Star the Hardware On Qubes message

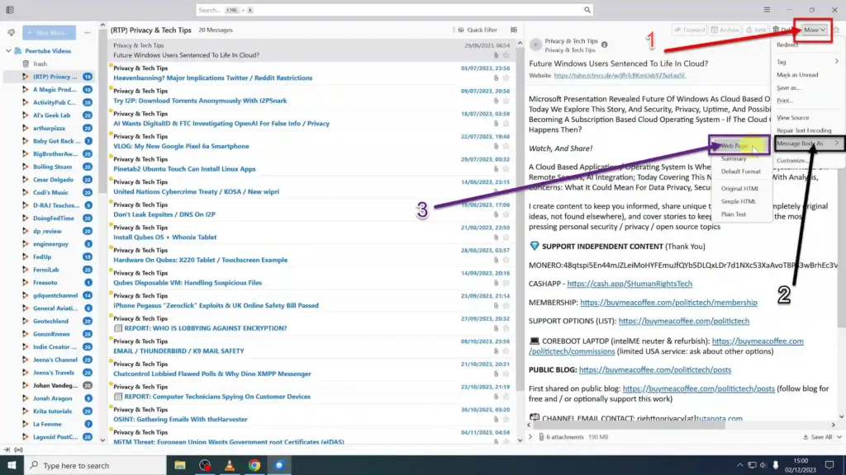(x=506, y=260)
